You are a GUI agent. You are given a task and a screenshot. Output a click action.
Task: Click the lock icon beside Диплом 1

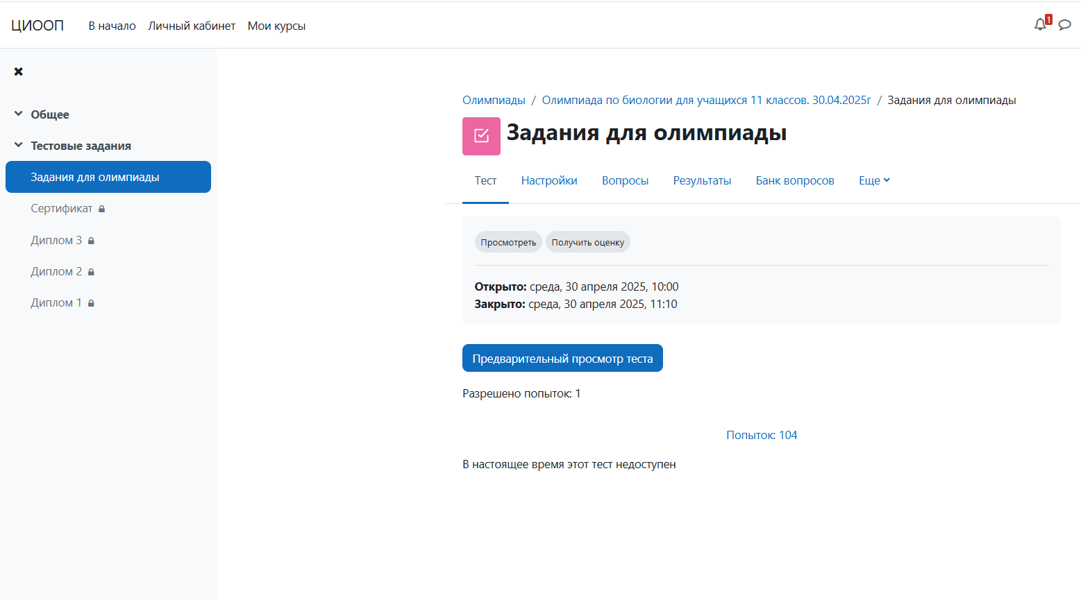(x=91, y=303)
